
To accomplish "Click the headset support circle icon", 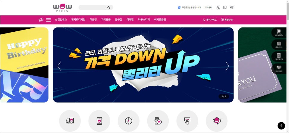I will pyautogui.click(x=217, y=121).
